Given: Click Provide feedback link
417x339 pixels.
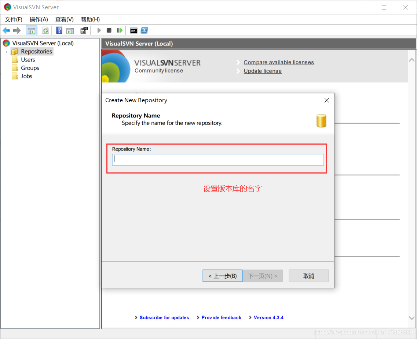Looking at the screenshot, I should [221, 317].
